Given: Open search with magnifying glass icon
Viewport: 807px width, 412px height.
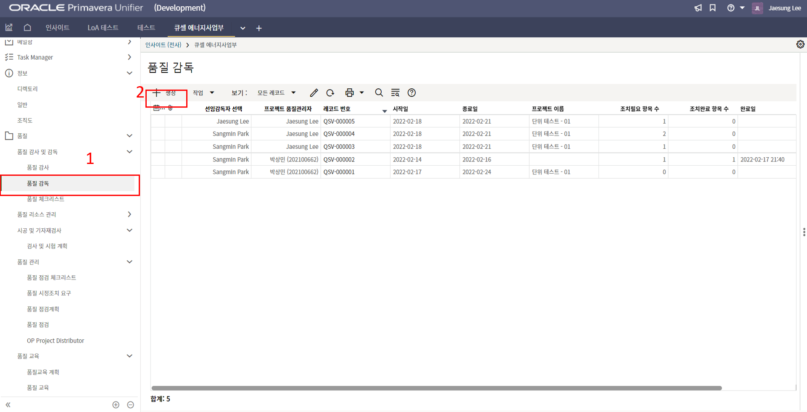Looking at the screenshot, I should pos(379,93).
